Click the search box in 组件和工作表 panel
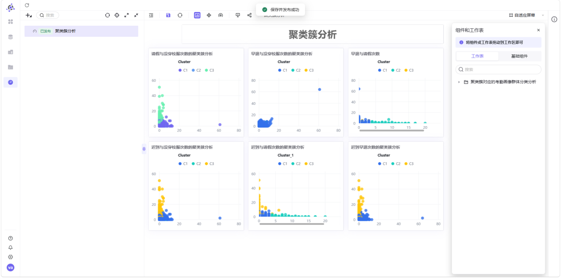The height and width of the screenshot is (278, 561). click(499, 69)
